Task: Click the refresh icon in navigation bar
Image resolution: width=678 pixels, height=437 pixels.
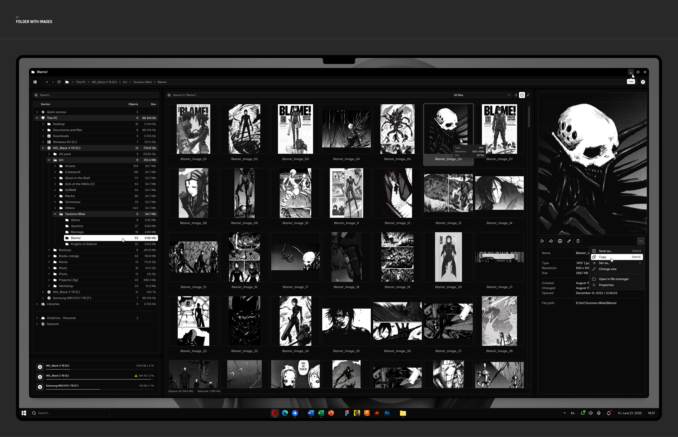Action: click(59, 82)
